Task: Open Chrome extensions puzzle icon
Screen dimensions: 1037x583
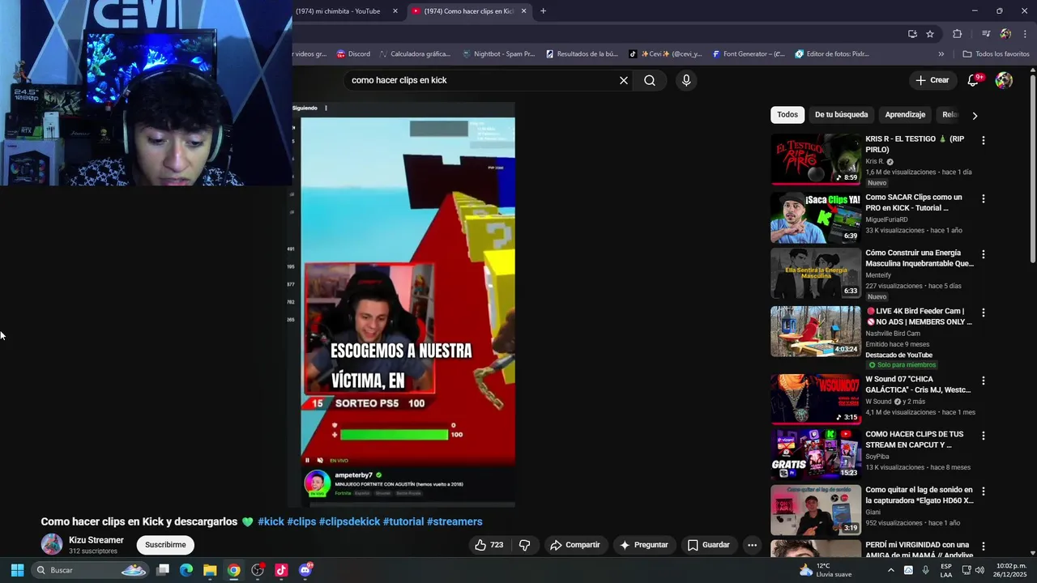Action: [958, 34]
